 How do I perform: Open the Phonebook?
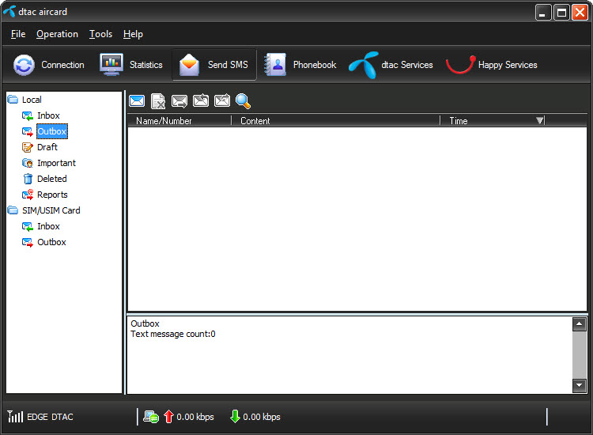coord(300,65)
